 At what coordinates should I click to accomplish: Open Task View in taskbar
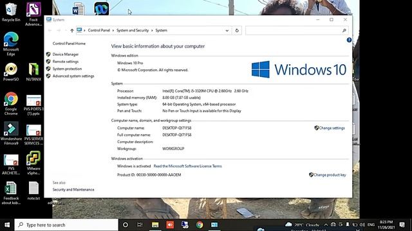click(140, 225)
